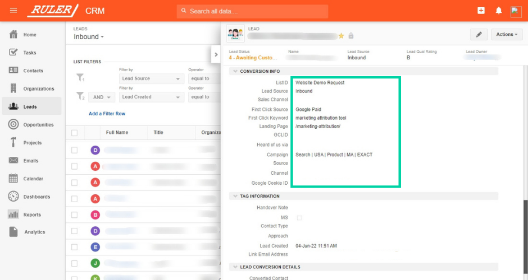The height and width of the screenshot is (280, 528).
Task: Collapse the lead detail panel arrow
Action: click(216, 54)
